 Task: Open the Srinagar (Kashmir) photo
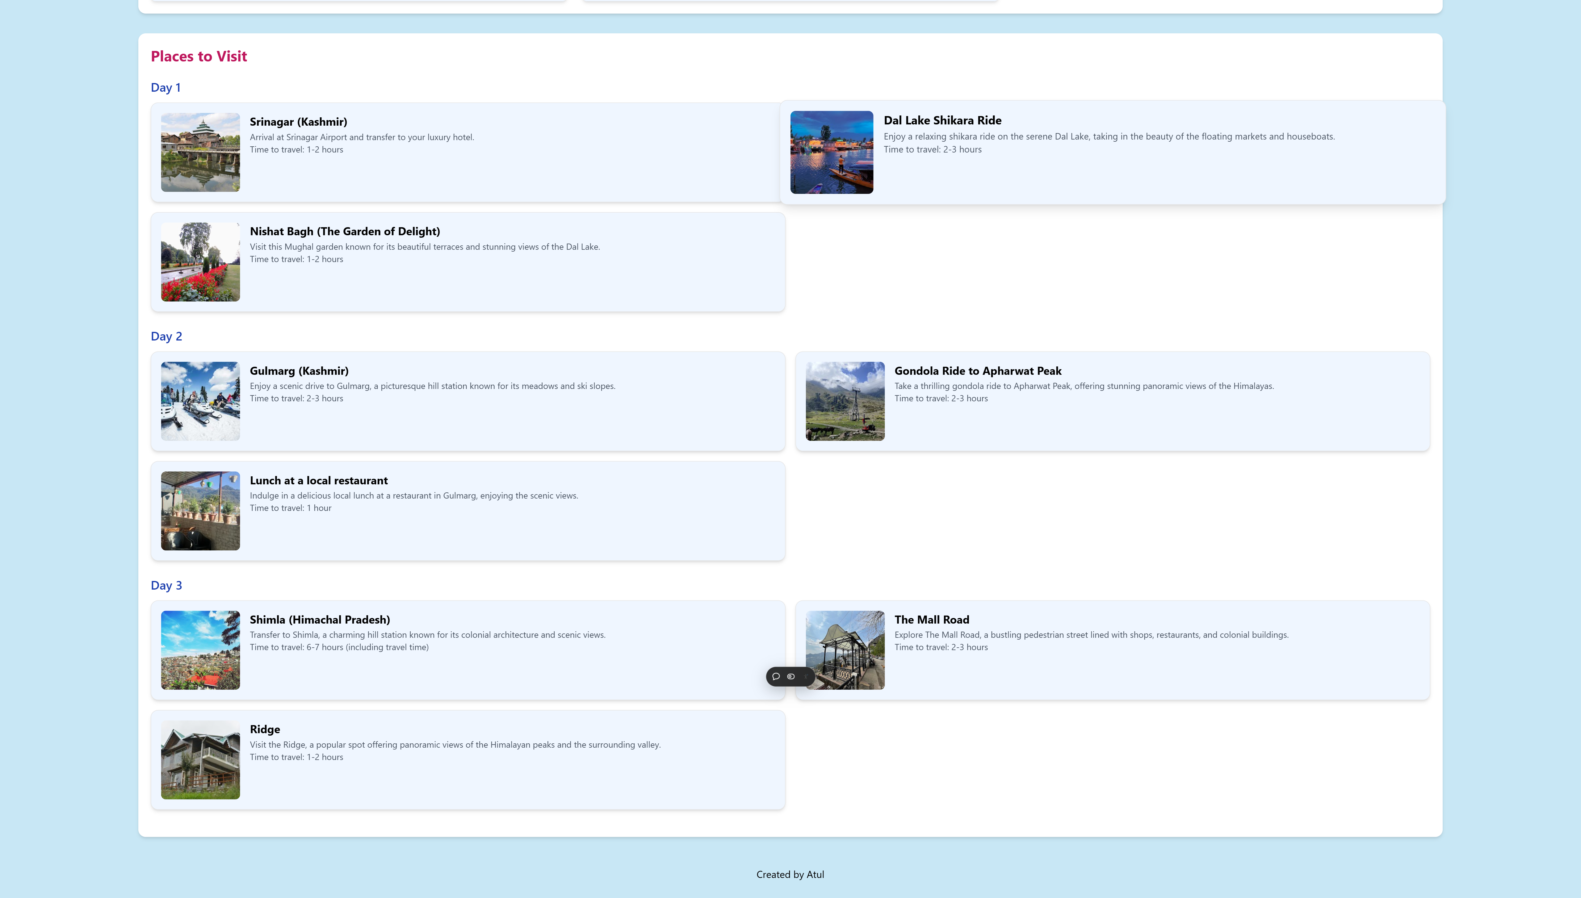pos(200,152)
